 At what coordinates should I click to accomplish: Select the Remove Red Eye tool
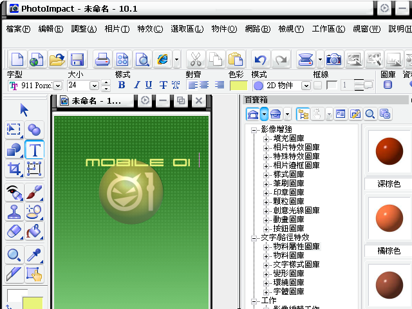(x=14, y=192)
